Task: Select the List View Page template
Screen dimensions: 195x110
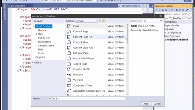Action: [x=96, y=53]
